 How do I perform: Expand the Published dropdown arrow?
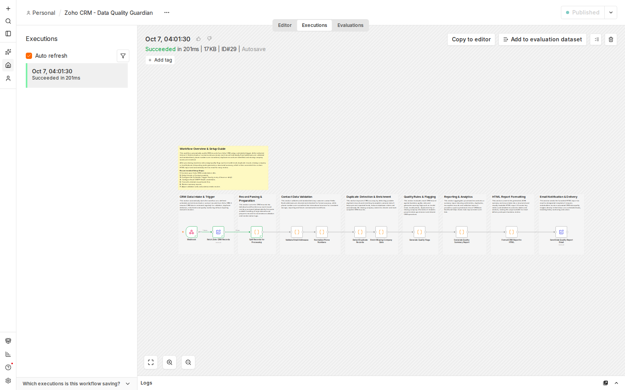pos(611,12)
